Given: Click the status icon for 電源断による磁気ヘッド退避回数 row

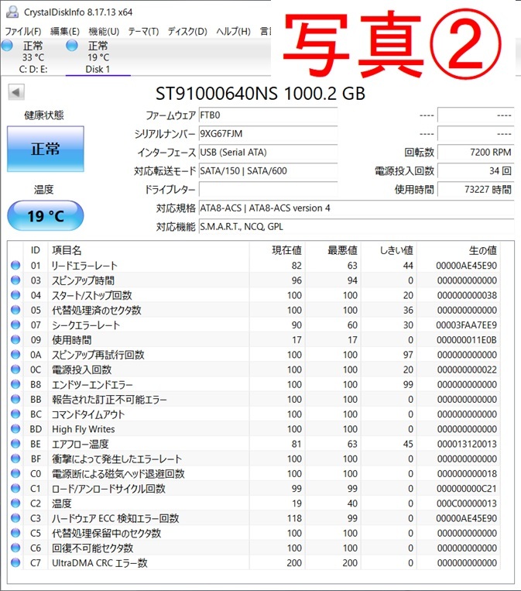Looking at the screenshot, I should click(x=15, y=473).
